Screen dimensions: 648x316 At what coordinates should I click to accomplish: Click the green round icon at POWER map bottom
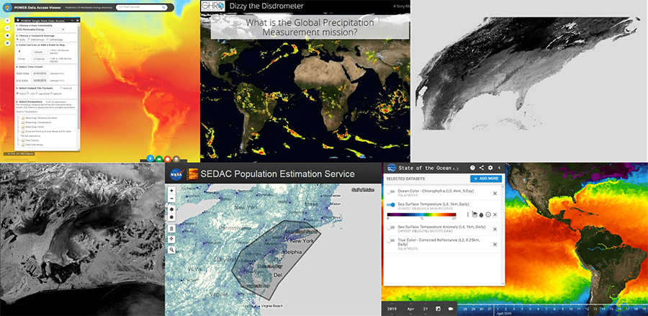159,158
